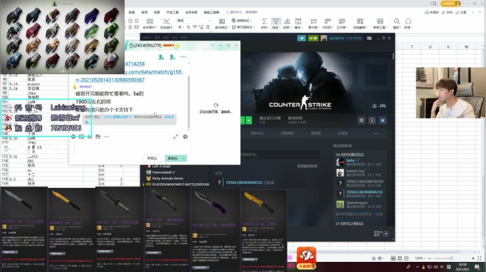486x272 pixels.
Task: Open the Points Shop tab in Steam
Action: [287, 133]
